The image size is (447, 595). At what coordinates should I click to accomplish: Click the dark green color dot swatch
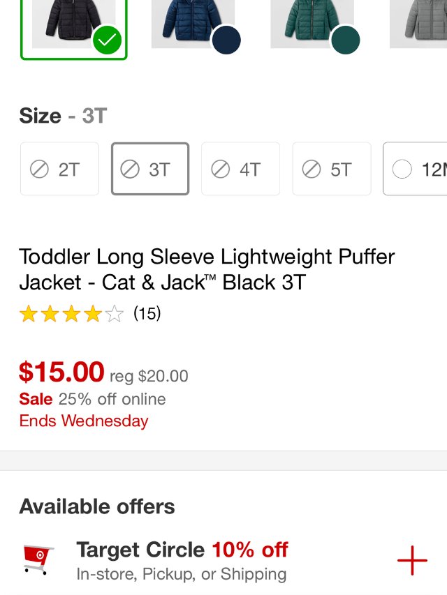pos(345,40)
